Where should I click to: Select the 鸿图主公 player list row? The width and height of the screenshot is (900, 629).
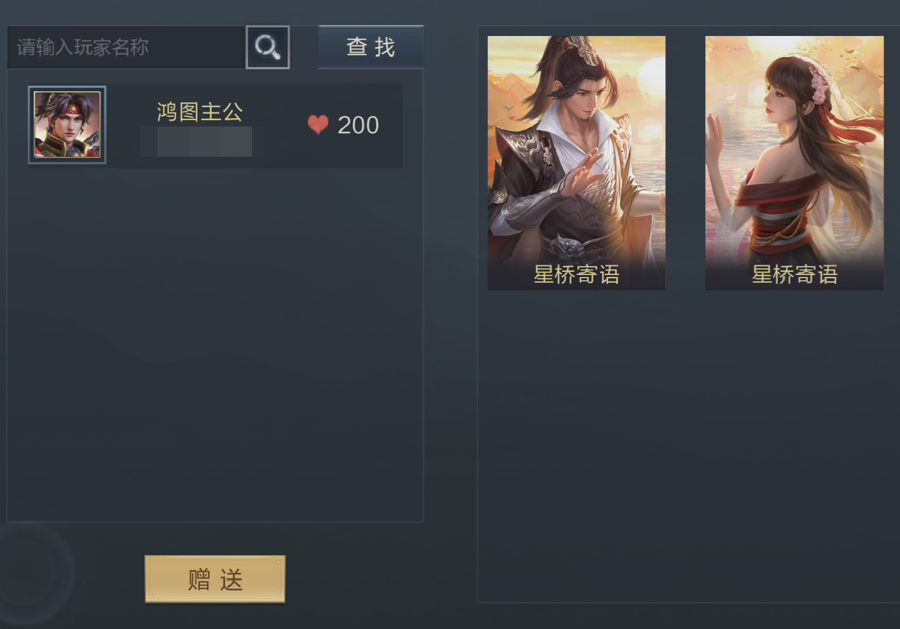[x=215, y=125]
